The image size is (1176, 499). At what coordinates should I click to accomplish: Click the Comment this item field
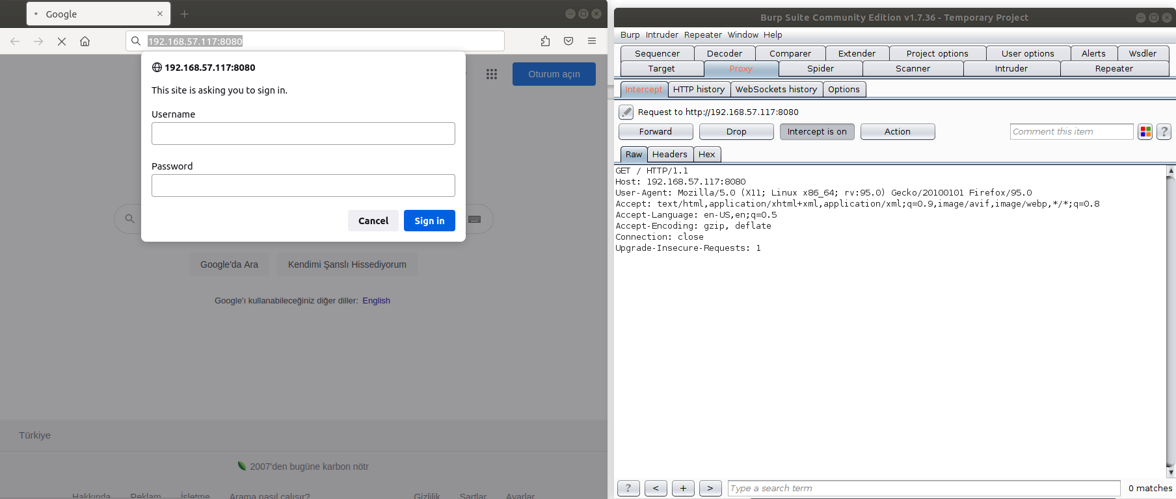pyautogui.click(x=1071, y=131)
